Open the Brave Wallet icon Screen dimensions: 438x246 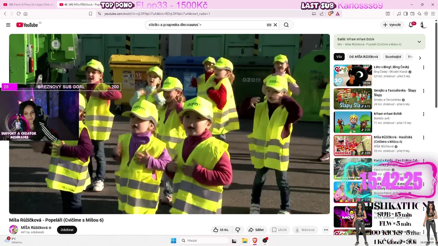pyautogui.click(x=412, y=14)
